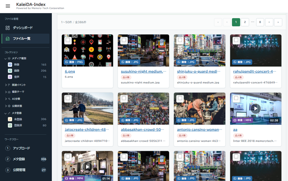Open the susukino-night medium link
The image size is (288, 181).
point(143,71)
